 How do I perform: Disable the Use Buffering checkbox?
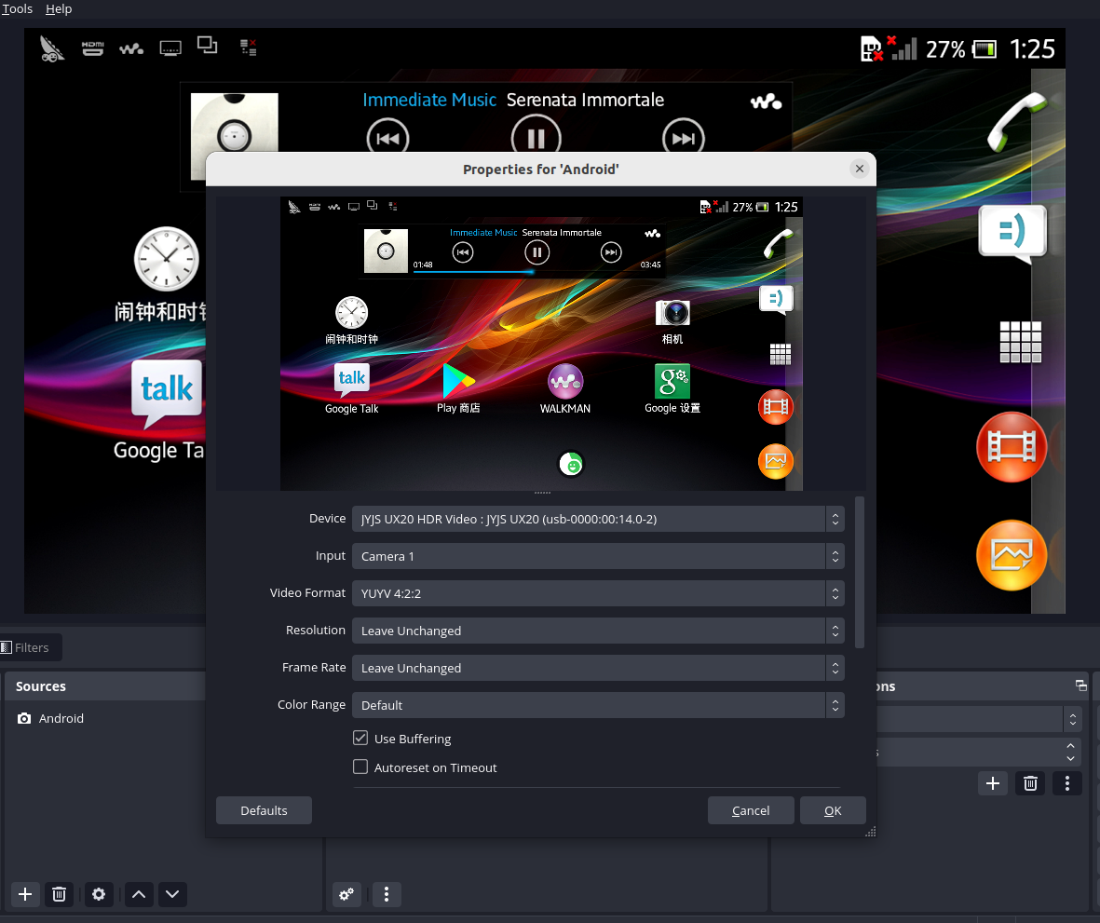pyautogui.click(x=360, y=739)
